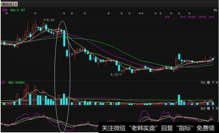
Task: Click the last purple double-star marker
Action: pos(211,17)
